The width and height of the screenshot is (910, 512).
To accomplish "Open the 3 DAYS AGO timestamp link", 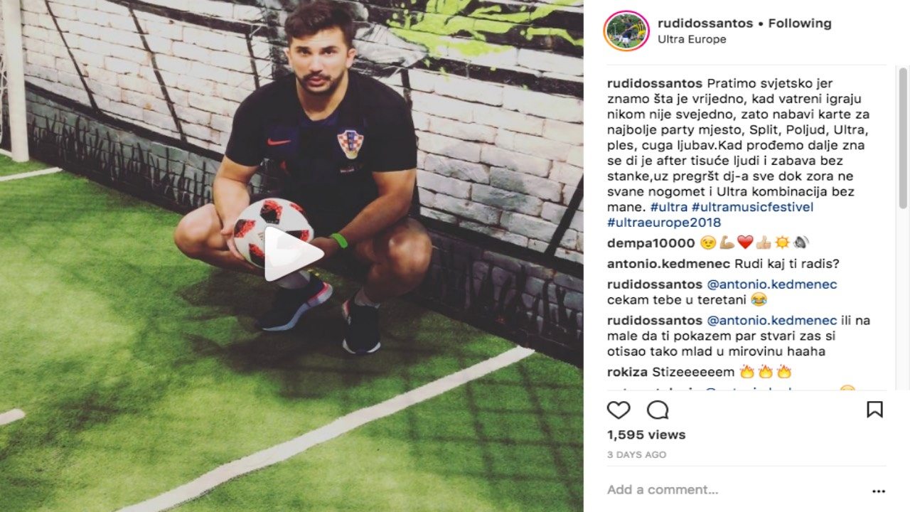I will tap(636, 454).
